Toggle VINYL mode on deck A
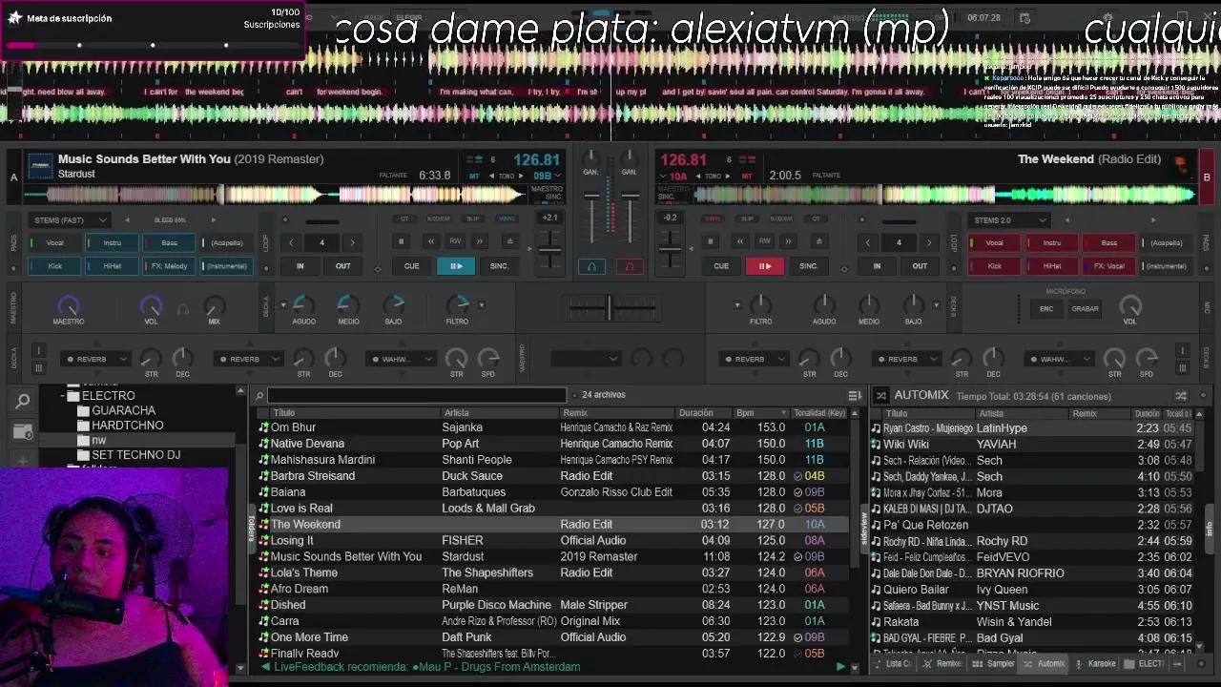1221x687 pixels. (x=507, y=219)
